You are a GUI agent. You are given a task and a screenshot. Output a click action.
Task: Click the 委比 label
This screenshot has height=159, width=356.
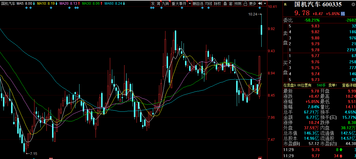(288, 20)
